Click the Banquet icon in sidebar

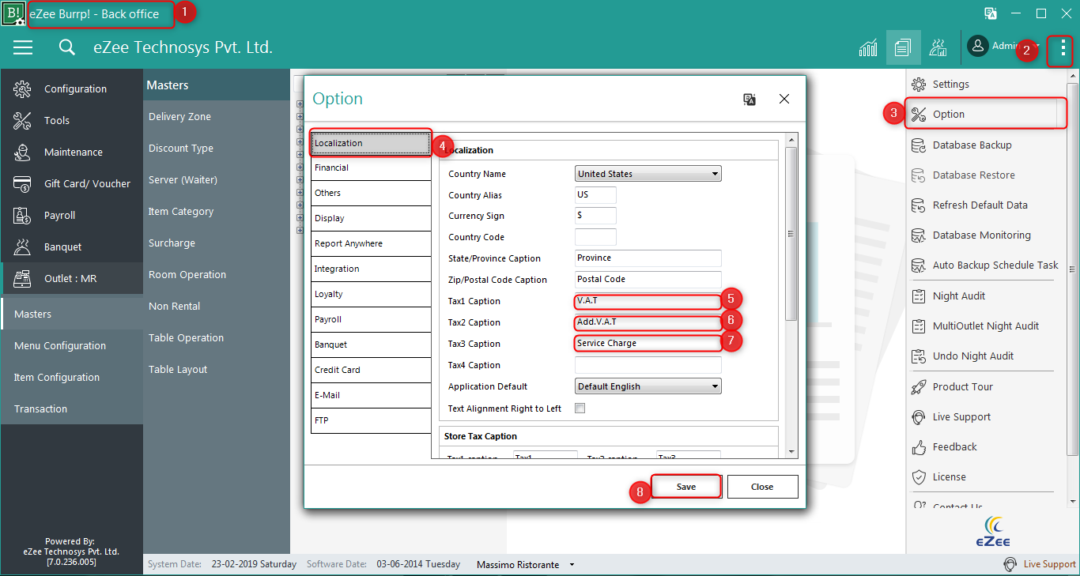(22, 247)
